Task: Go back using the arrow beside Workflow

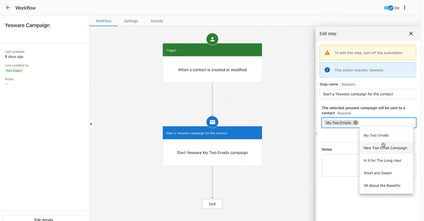Action: [x=8, y=8]
